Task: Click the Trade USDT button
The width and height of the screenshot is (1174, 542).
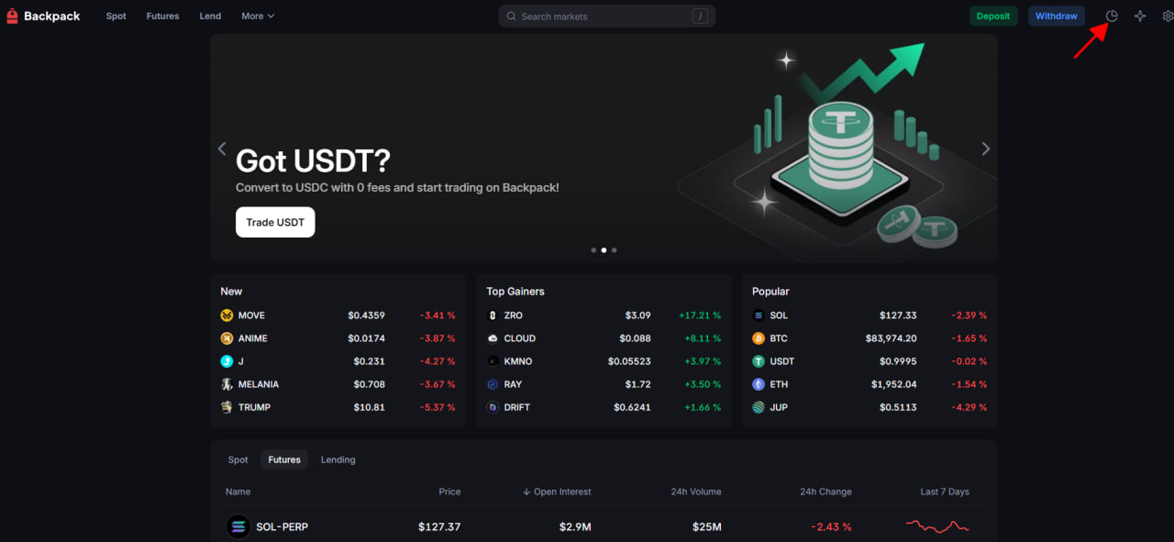Action: click(275, 222)
